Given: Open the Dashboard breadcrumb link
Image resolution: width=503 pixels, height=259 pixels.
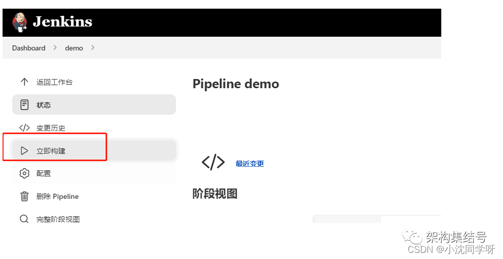Looking at the screenshot, I should point(29,48).
